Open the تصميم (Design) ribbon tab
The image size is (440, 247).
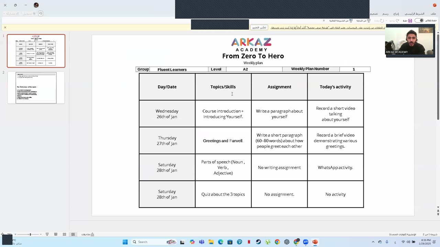tap(374, 14)
